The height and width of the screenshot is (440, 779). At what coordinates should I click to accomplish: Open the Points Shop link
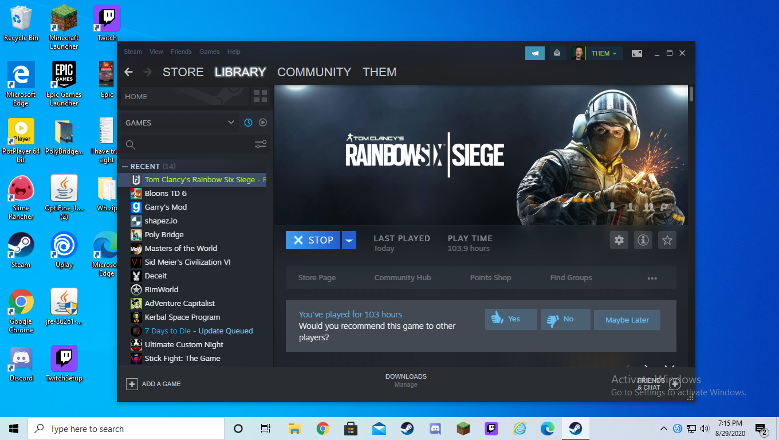pyautogui.click(x=490, y=278)
